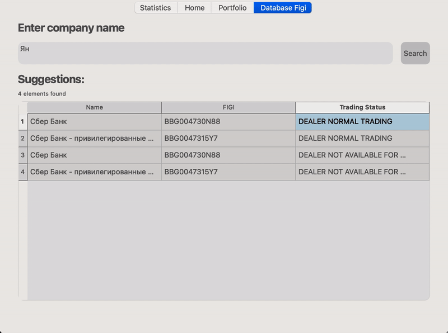448x333 pixels.
Task: Select row header number 4
Action: pyautogui.click(x=22, y=172)
